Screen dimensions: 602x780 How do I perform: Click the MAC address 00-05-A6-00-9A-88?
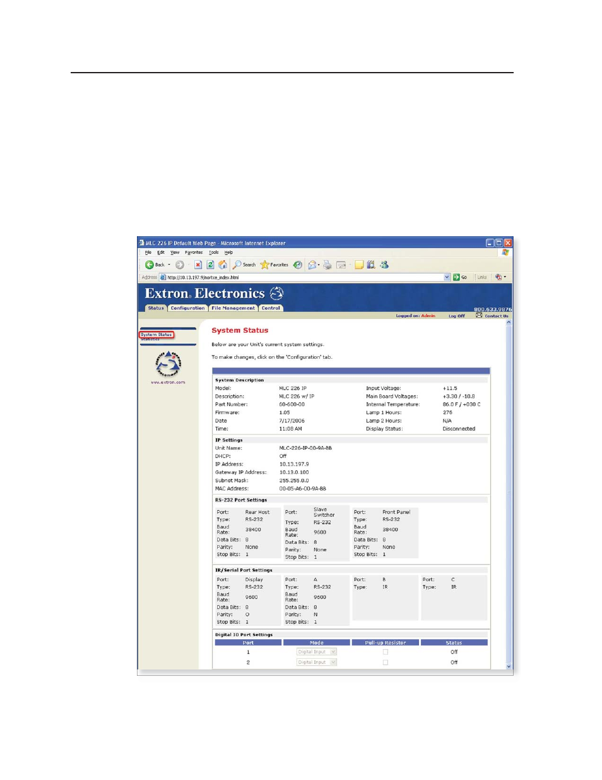coord(303,489)
